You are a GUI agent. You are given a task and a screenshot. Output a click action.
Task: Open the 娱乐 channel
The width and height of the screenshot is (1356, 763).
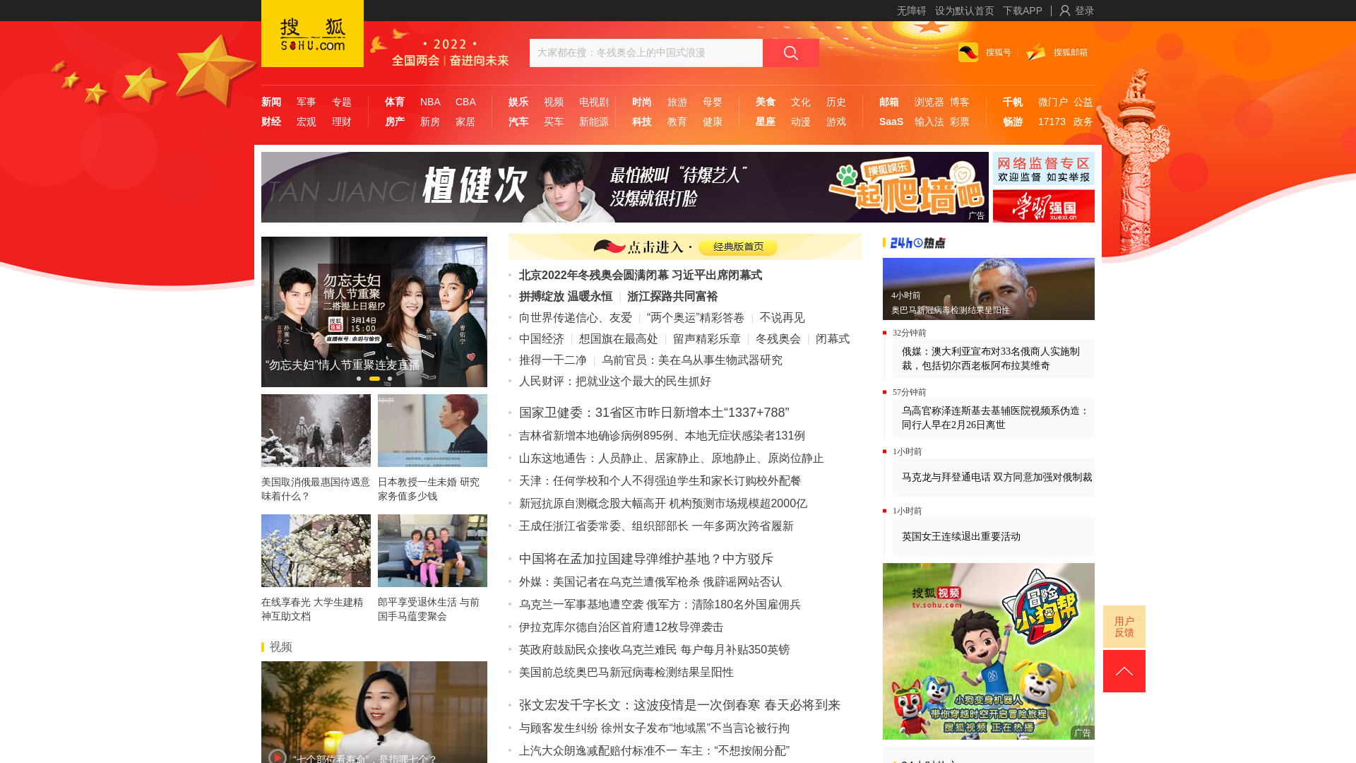click(518, 102)
